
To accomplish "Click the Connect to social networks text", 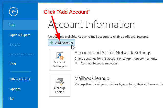I will [x=99, y=63].
